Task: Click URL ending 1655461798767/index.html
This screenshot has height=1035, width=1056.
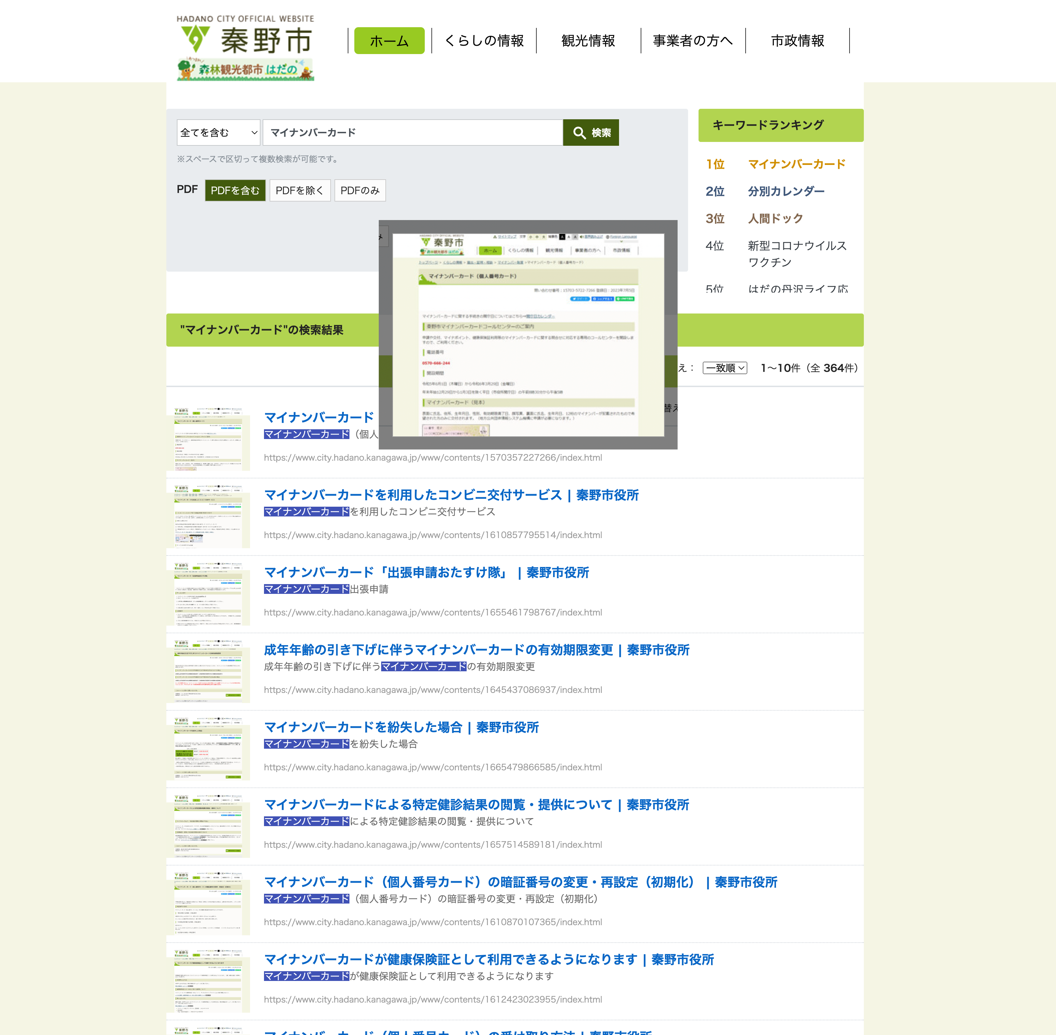Action: click(x=432, y=613)
